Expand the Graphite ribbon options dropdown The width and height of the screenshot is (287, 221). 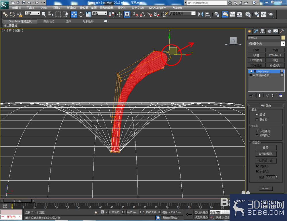[107, 21]
